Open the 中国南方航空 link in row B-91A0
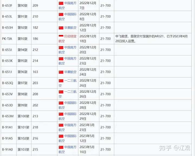Viewport: 195px width, 156px height. (x=67, y=149)
